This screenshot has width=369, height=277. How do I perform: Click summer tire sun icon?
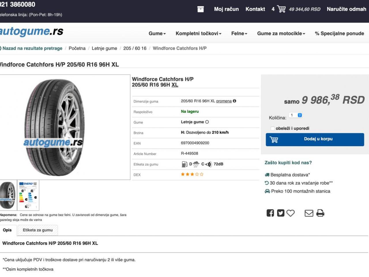(207, 122)
